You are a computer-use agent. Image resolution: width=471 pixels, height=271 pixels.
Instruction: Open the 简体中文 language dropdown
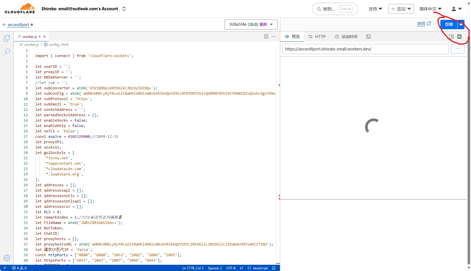(430, 9)
